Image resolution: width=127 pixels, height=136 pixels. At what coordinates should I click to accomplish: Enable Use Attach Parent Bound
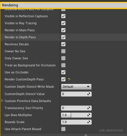(x=63, y=129)
